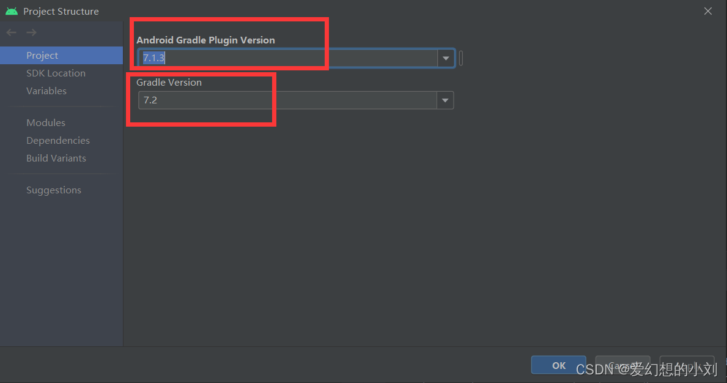Click the Gradle Version label
727x383 pixels.
tap(169, 83)
